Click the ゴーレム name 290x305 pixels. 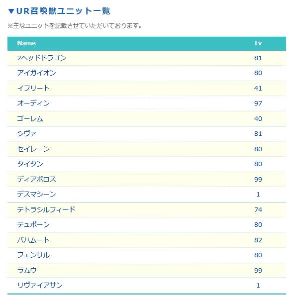pos(30,118)
